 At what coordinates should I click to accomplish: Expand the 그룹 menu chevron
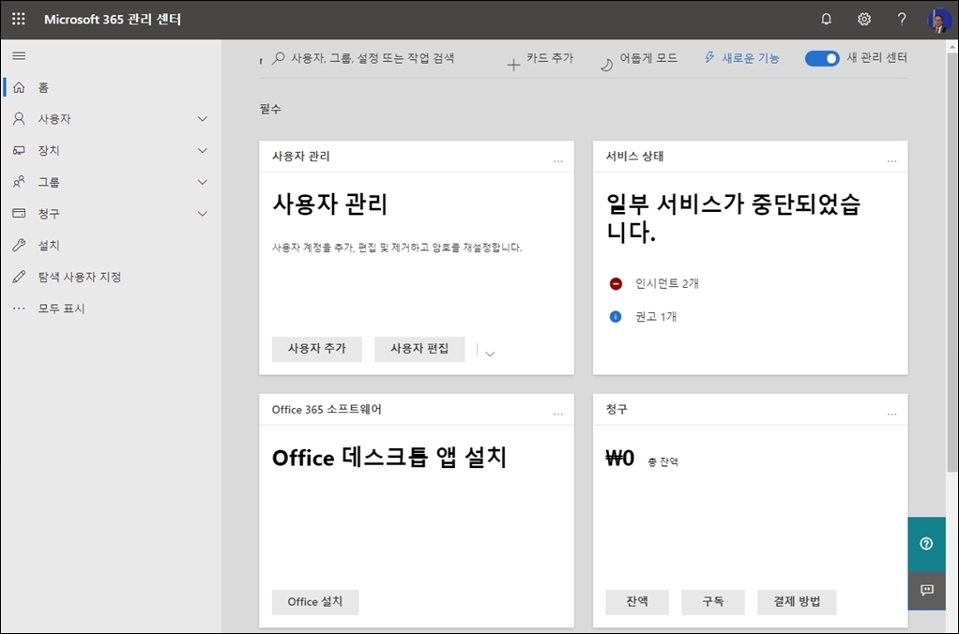(203, 182)
